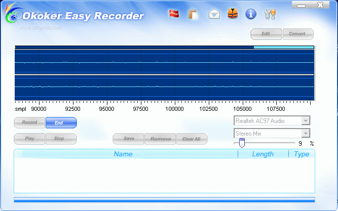Click the End button

[x=61, y=122]
